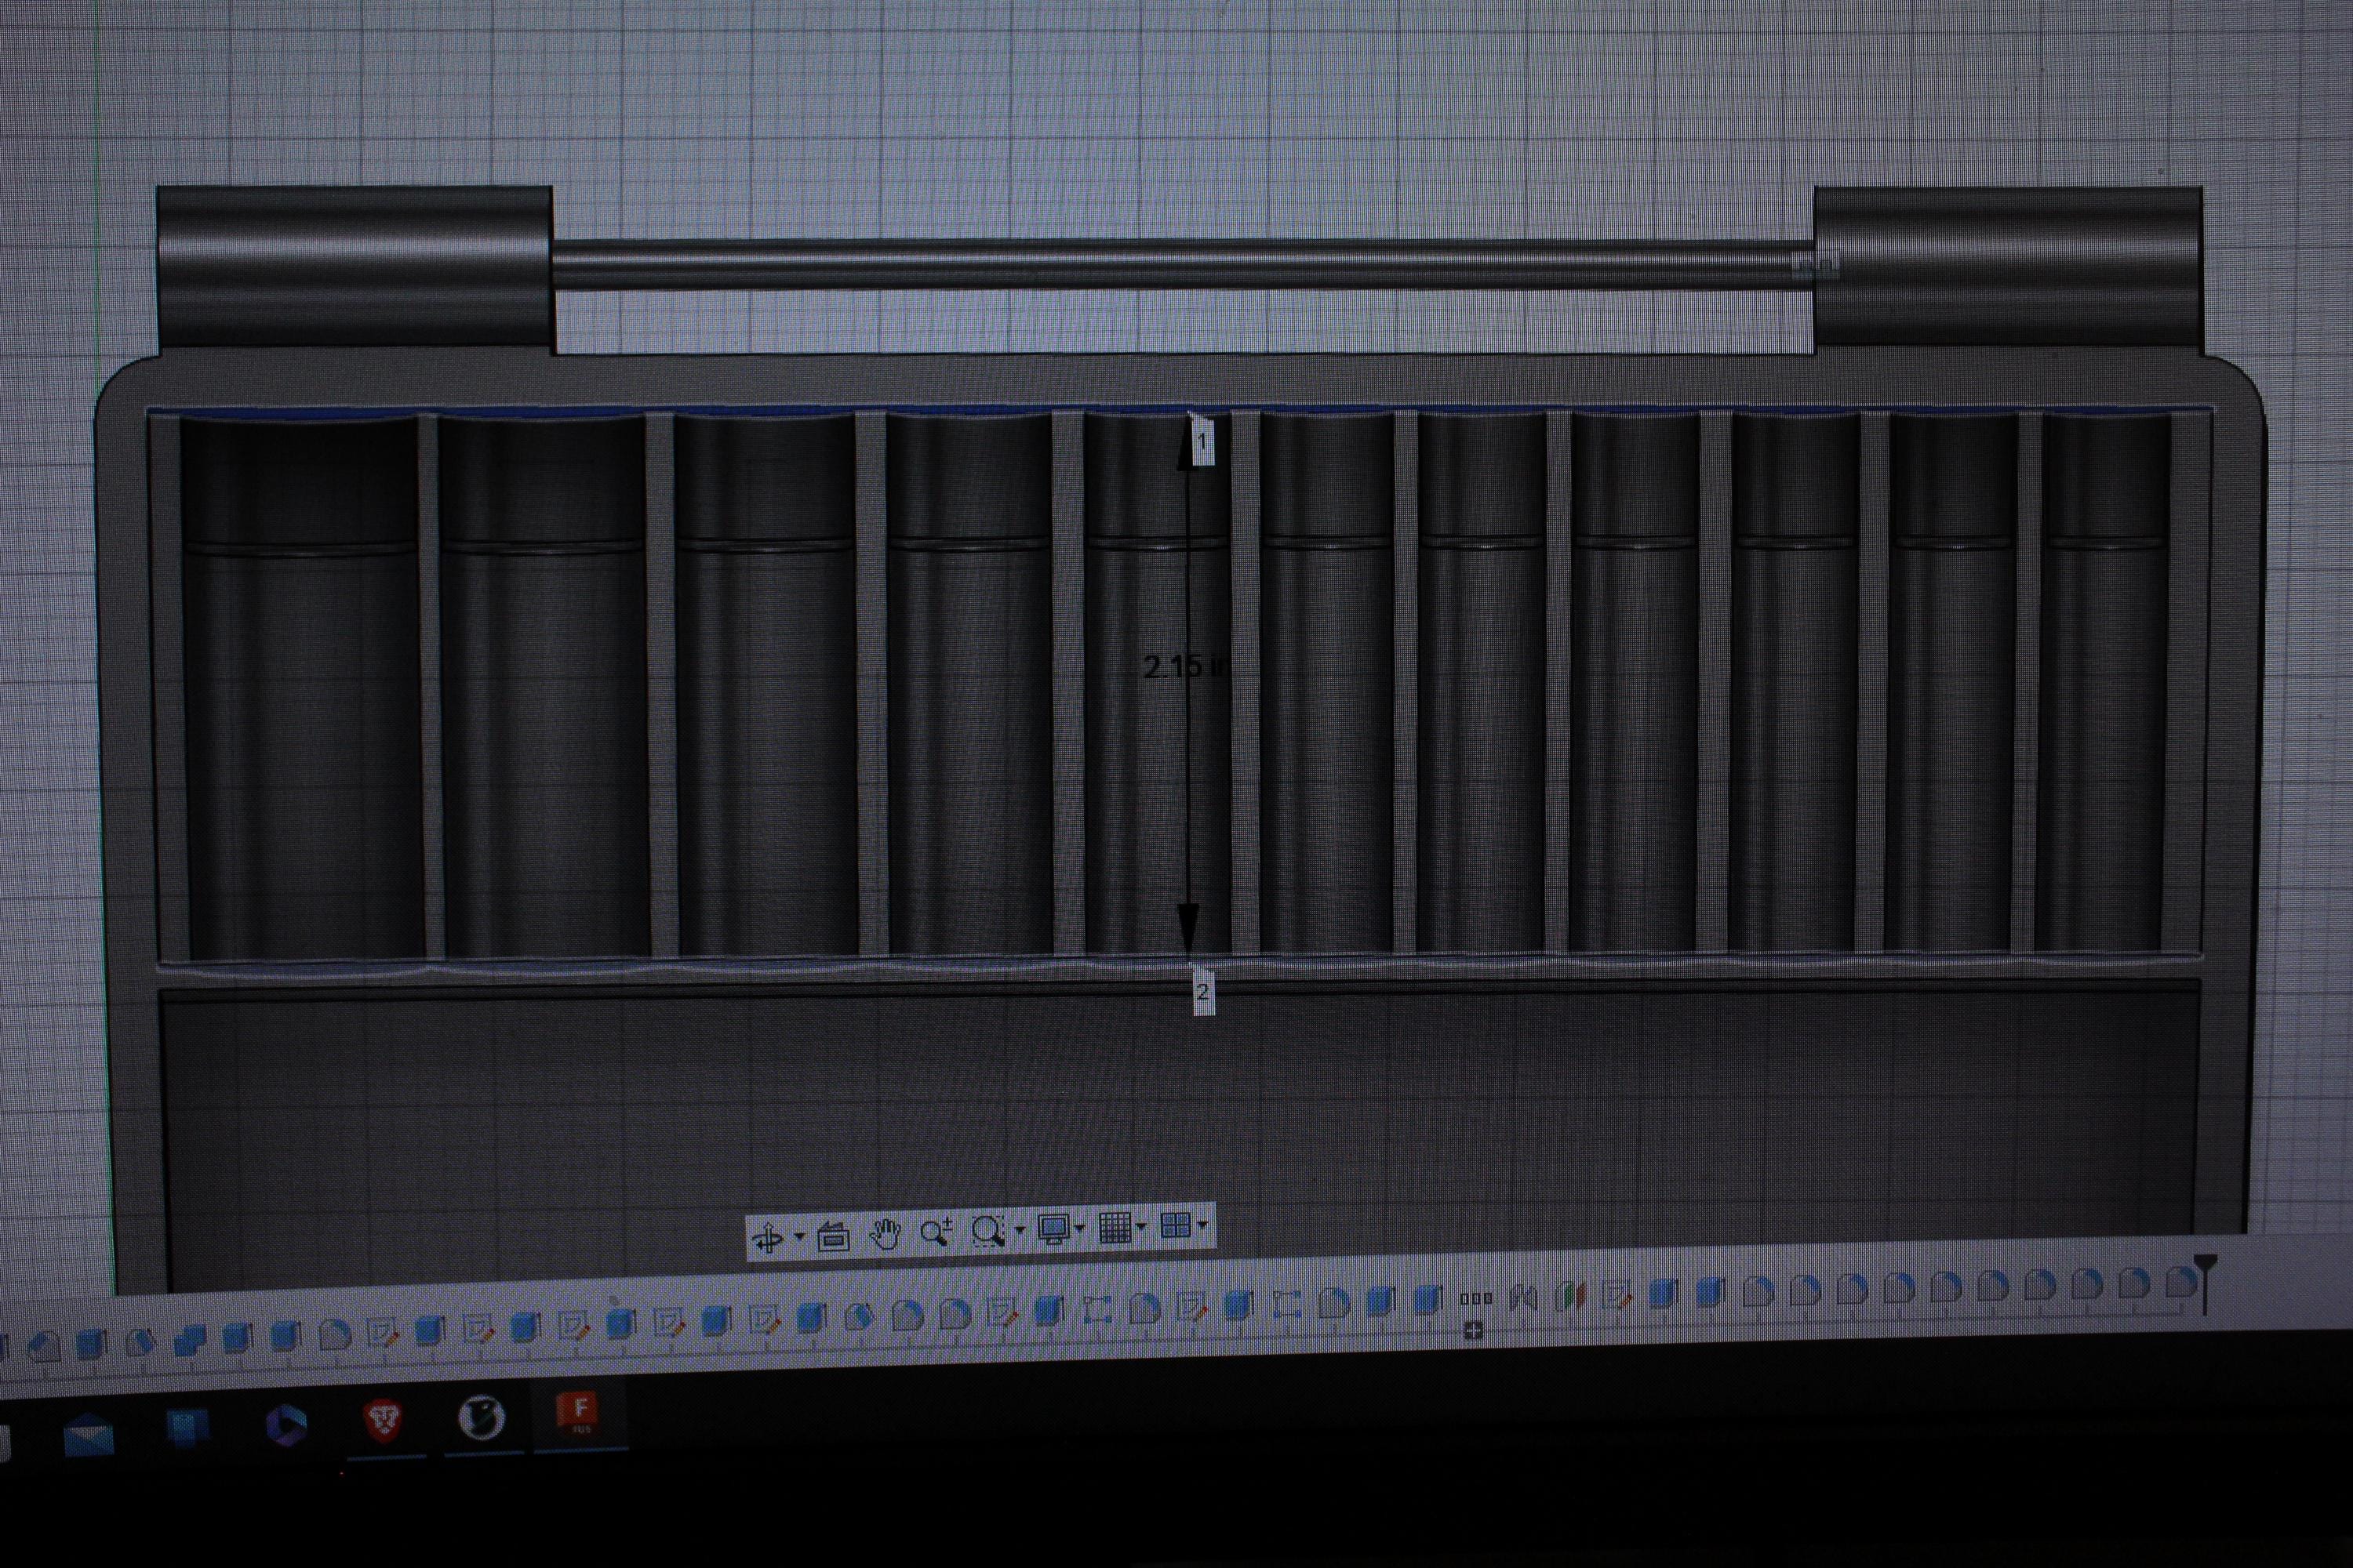The width and height of the screenshot is (2353, 1568).
Task: Open Display Settings monitor icon
Action: tap(1054, 1229)
